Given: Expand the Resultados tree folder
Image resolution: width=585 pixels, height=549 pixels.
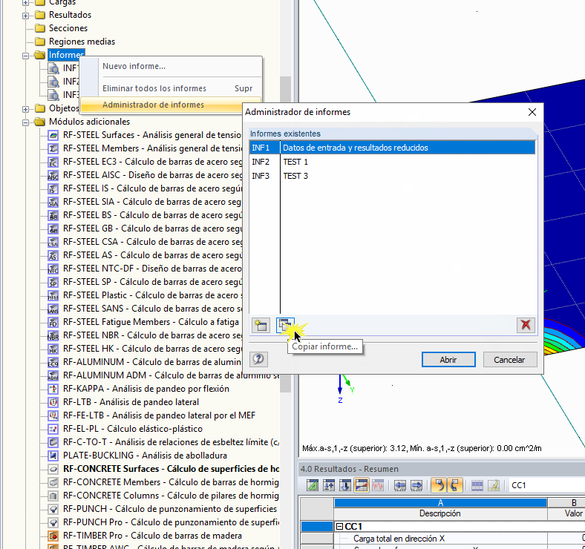Looking at the screenshot, I should click(x=25, y=16).
